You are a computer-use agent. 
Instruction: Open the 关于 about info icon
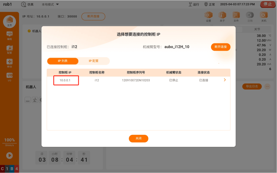(222, 17)
